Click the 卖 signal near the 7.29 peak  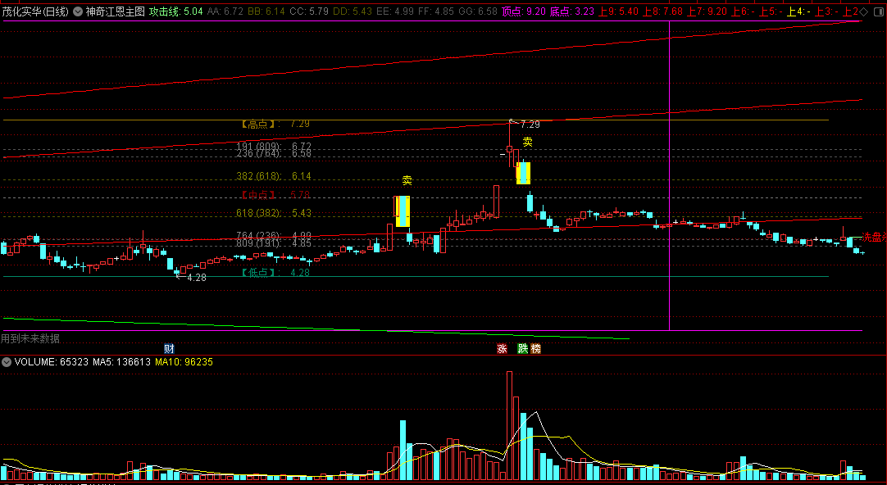(x=527, y=142)
